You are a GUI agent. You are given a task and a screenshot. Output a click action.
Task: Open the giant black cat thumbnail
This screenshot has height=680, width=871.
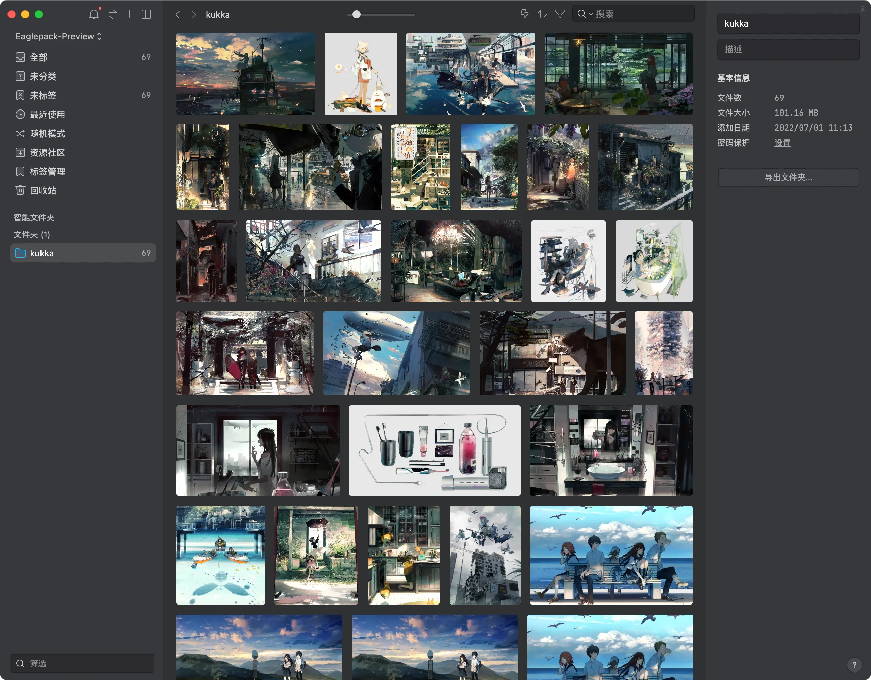552,353
